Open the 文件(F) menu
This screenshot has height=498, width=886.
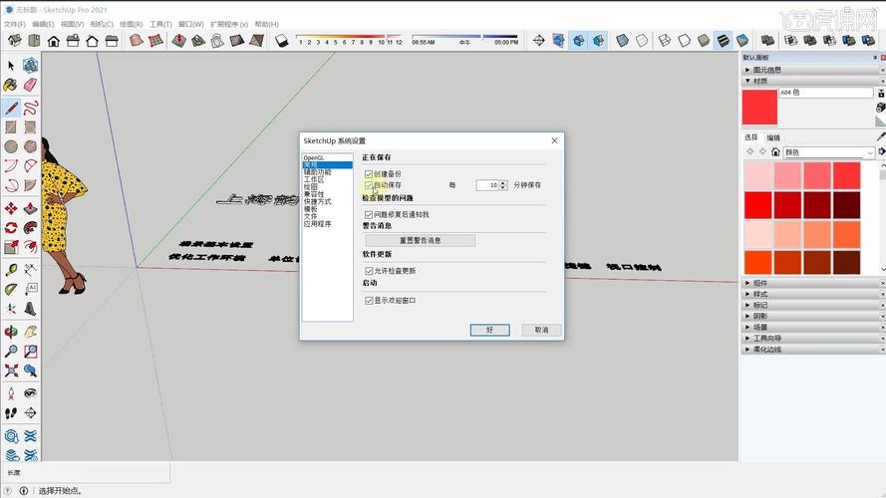pyautogui.click(x=15, y=24)
